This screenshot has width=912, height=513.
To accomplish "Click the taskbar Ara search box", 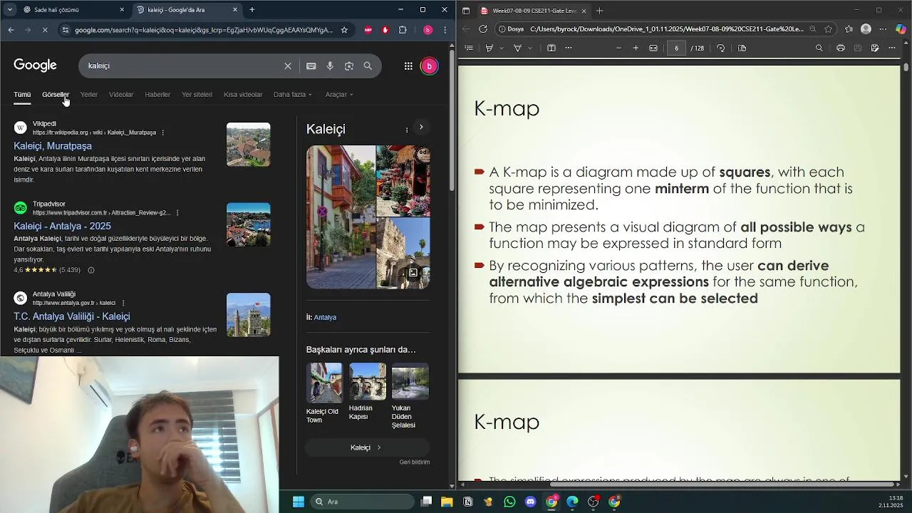I will (x=363, y=502).
